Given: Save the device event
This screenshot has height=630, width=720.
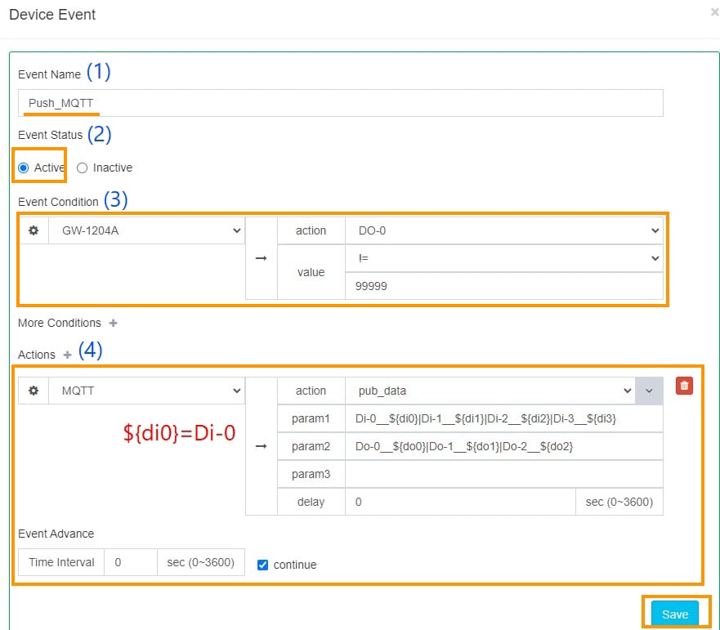Looking at the screenshot, I should [x=675, y=614].
